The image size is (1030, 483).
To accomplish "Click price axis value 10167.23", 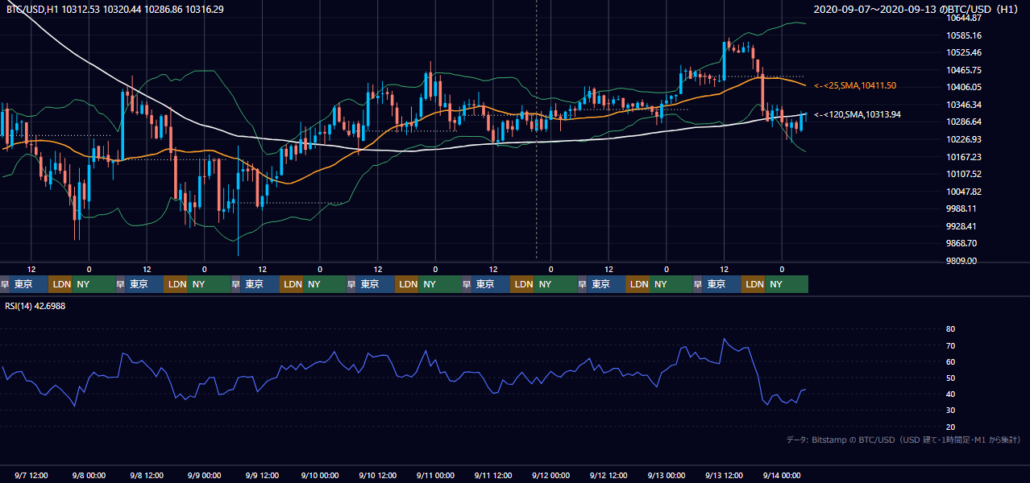I will click(963, 157).
